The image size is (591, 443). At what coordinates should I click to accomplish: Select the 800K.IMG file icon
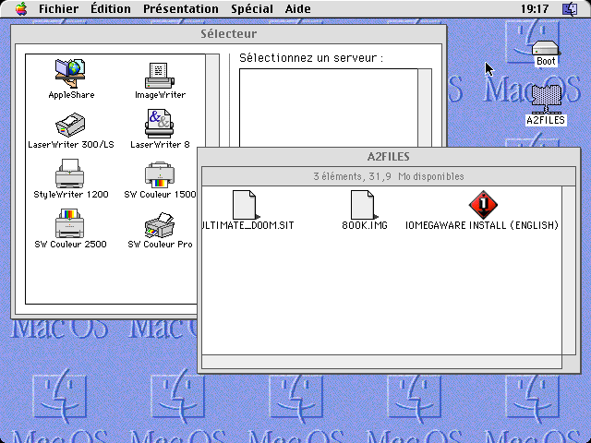364,205
